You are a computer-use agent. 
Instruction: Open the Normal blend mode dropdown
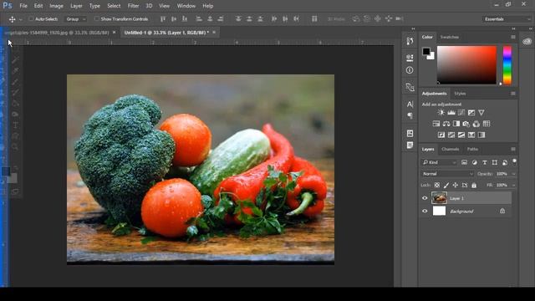coord(448,174)
